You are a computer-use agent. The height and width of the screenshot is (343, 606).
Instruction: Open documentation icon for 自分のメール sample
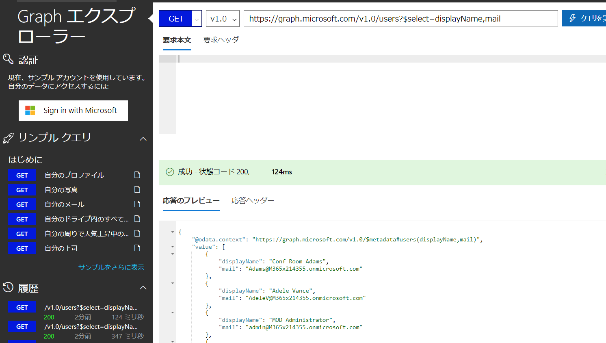point(137,204)
